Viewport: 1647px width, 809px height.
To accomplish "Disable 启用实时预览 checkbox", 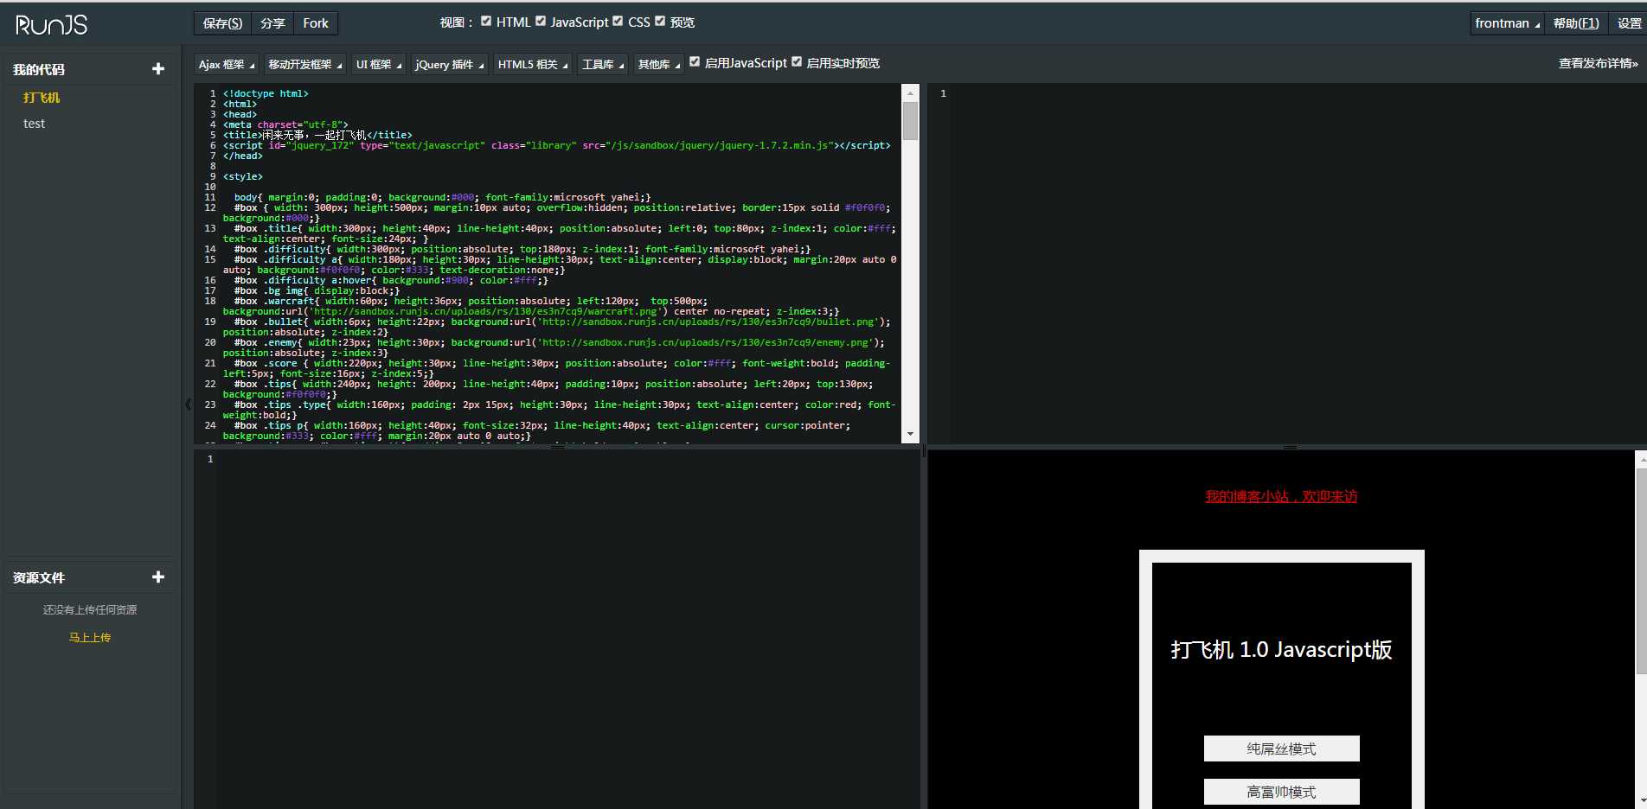I will coord(797,61).
